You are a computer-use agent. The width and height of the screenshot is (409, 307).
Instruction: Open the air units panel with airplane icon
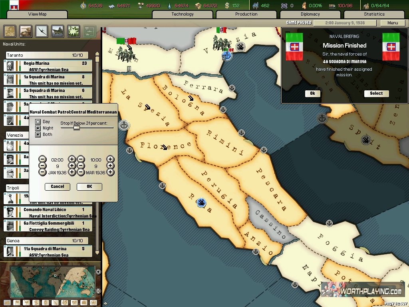click(42, 31)
